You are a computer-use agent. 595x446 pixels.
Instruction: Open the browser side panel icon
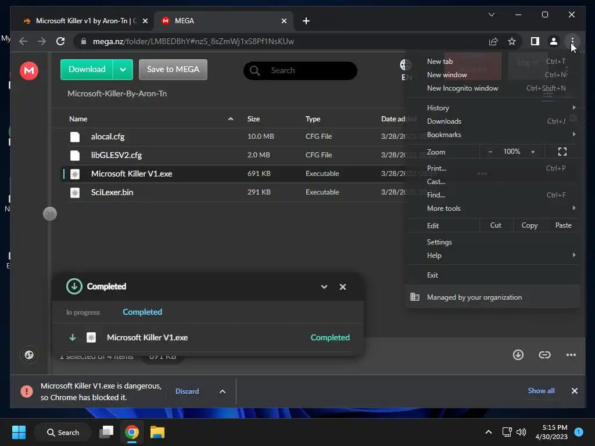point(535,41)
